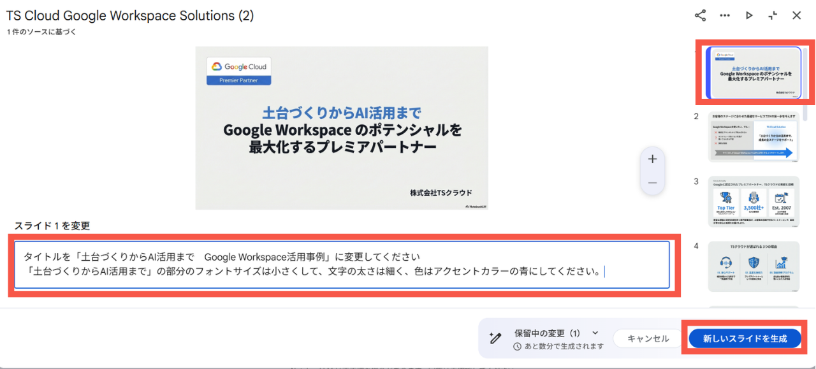Expand the 保留中の変更 (1) dropdown chevron
Screen dimensions: 816x369
pyautogui.click(x=595, y=333)
